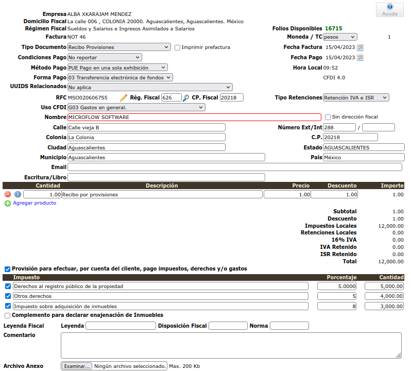This screenshot has height=371, width=411.
Task: Click the green plus Agregar producto icon
Action: tap(8, 203)
